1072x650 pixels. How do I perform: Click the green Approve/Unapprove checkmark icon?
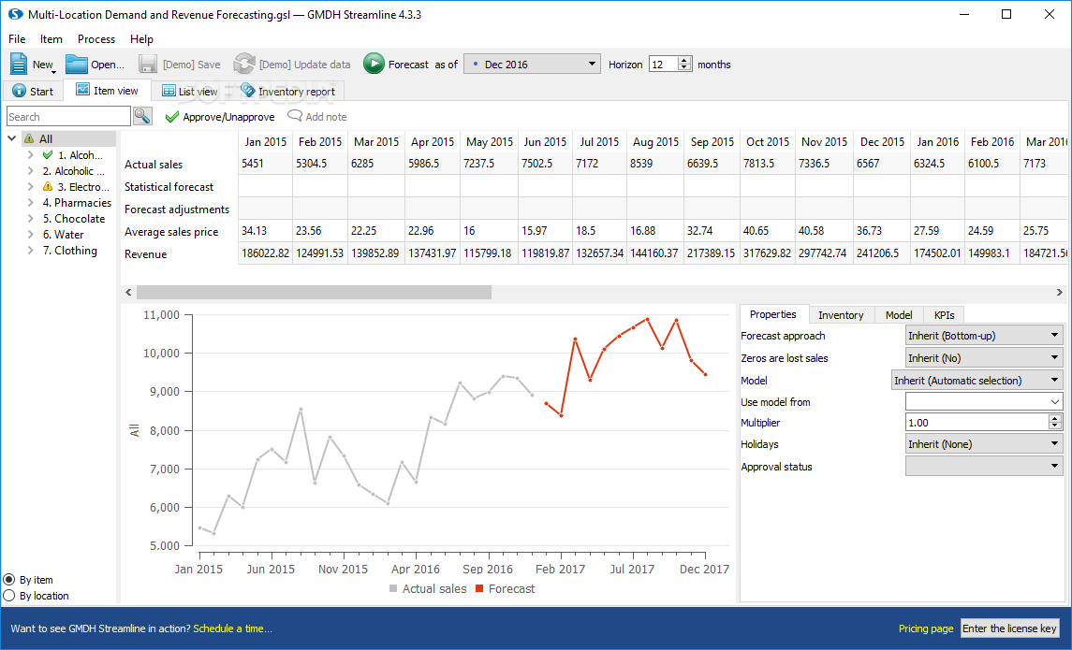pyautogui.click(x=172, y=117)
